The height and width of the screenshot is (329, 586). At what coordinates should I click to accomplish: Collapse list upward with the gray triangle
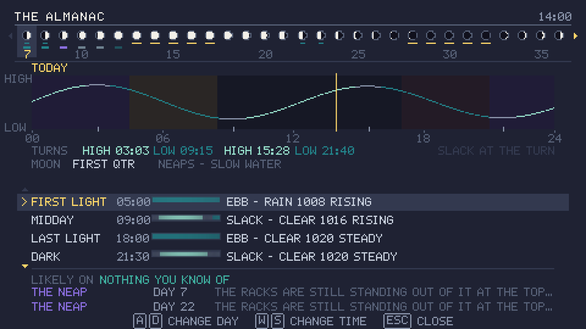pyautogui.click(x=25, y=189)
